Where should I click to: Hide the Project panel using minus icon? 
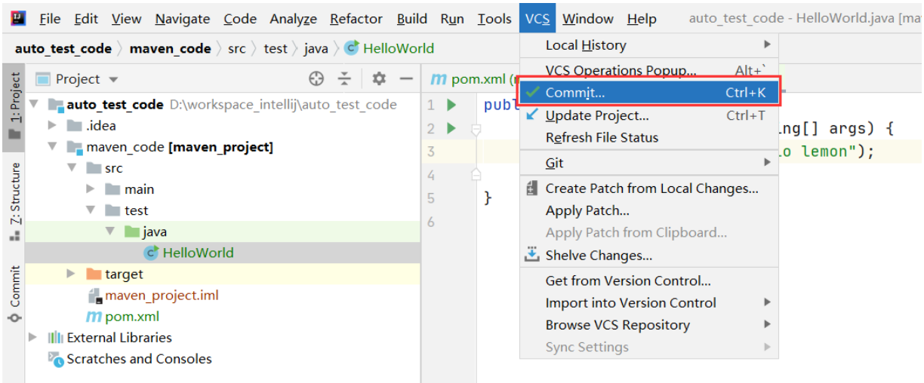[x=406, y=79]
